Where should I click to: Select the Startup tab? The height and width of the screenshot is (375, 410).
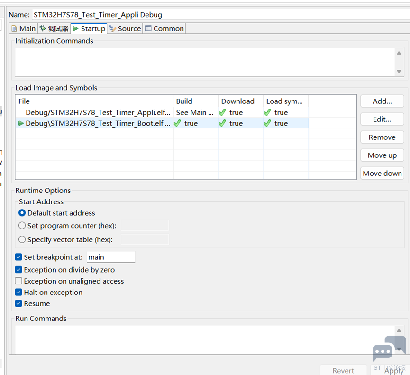pos(89,28)
